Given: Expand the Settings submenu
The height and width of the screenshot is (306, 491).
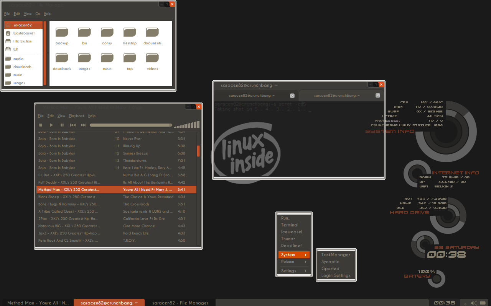Looking at the screenshot, I should [x=294, y=271].
